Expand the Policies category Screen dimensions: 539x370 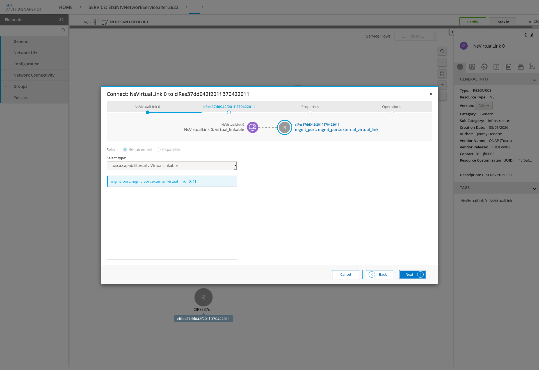[x=35, y=98]
